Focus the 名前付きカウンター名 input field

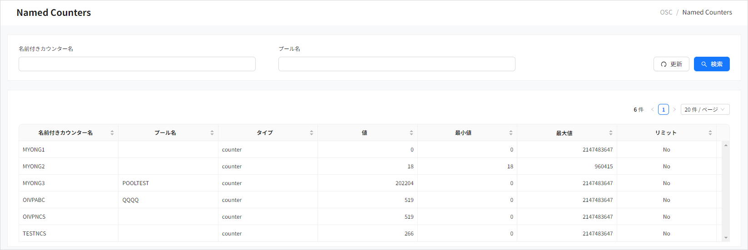pyautogui.click(x=137, y=64)
